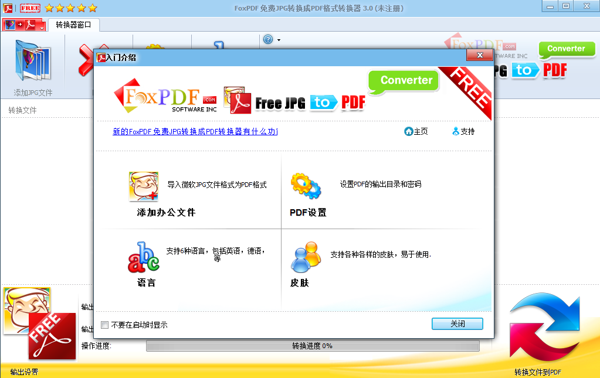Click the 入门介绍 dialog title icon
Viewport: 600px width, 378px height.
coord(101,57)
